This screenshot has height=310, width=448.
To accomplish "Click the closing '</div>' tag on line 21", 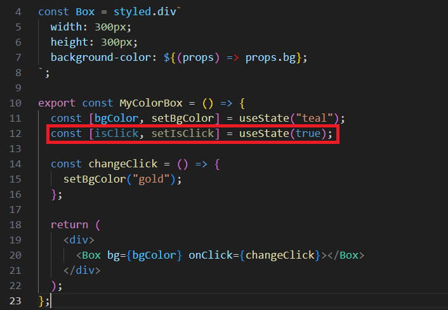I will (x=82, y=270).
